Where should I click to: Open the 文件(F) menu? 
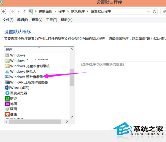[8, 20]
